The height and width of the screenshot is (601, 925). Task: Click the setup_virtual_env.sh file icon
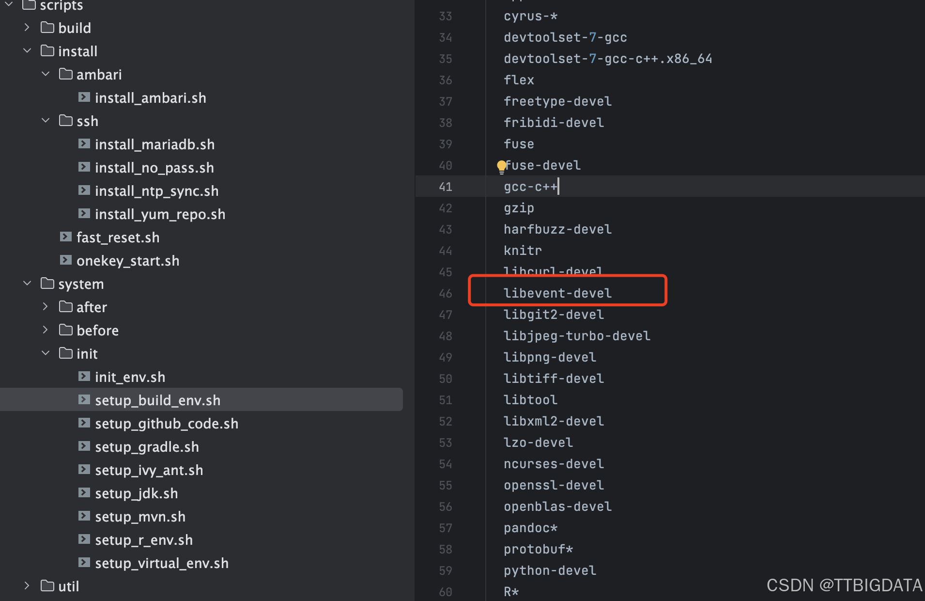pos(84,563)
